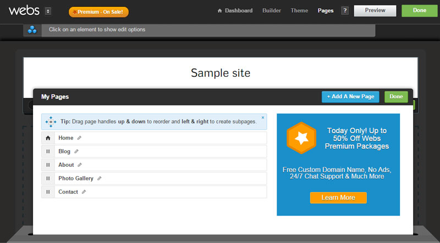This screenshot has width=440, height=243.
Task: Click the edit options hint bar
Action: click(208, 30)
